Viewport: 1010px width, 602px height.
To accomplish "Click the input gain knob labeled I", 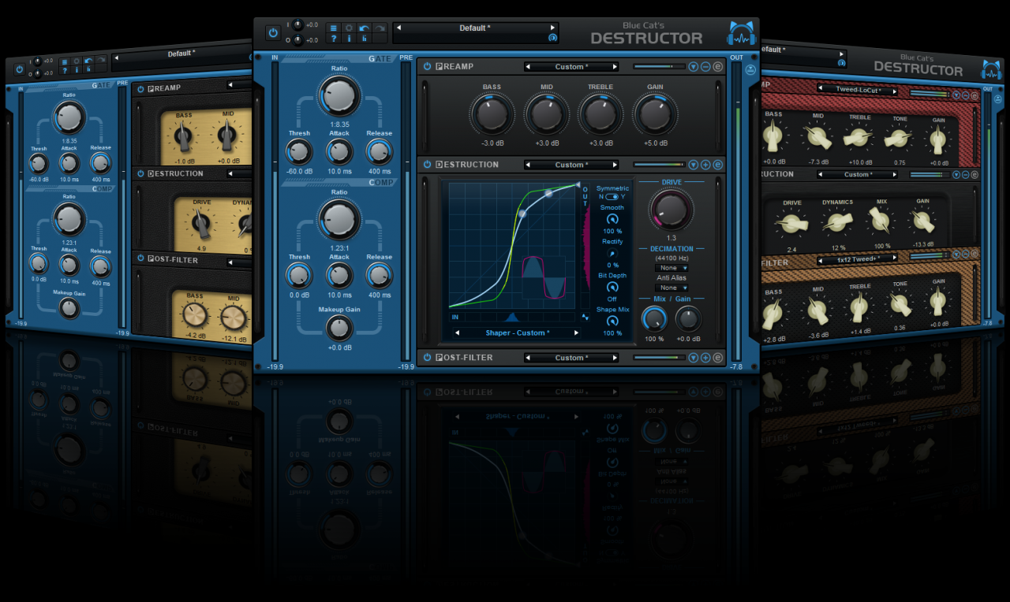I will coord(299,24).
